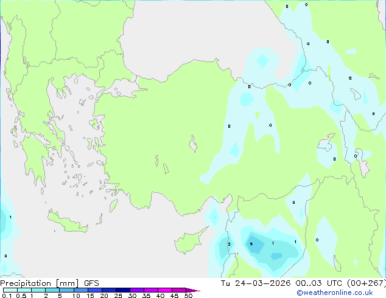
Task: Click the legend value '30'
Action: click(x=132, y=296)
